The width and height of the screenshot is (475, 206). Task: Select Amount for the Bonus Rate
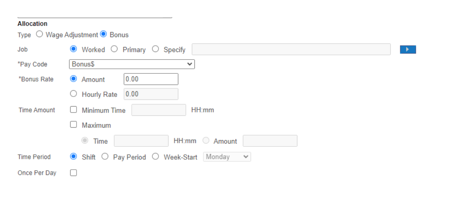[74, 79]
